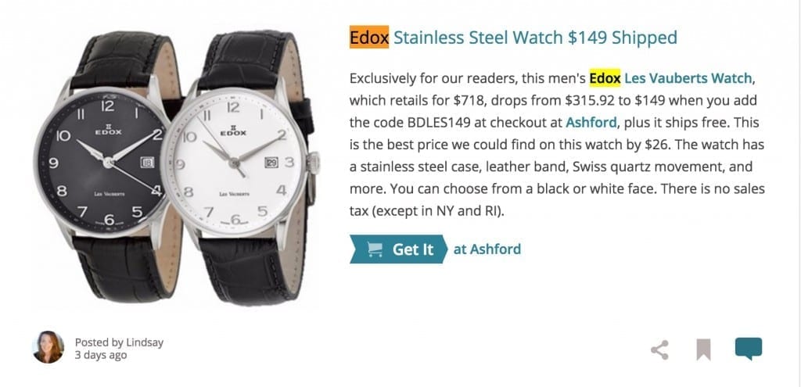The height and width of the screenshot is (387, 801).
Task: Click the Get It button
Action: tap(398, 249)
